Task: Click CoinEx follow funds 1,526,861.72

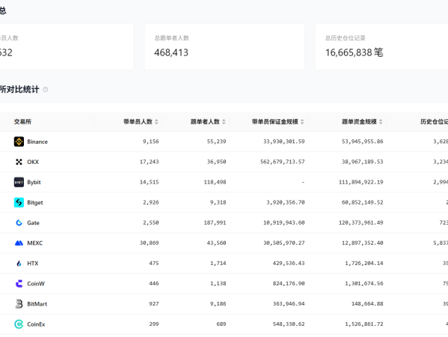Action: click(x=364, y=324)
